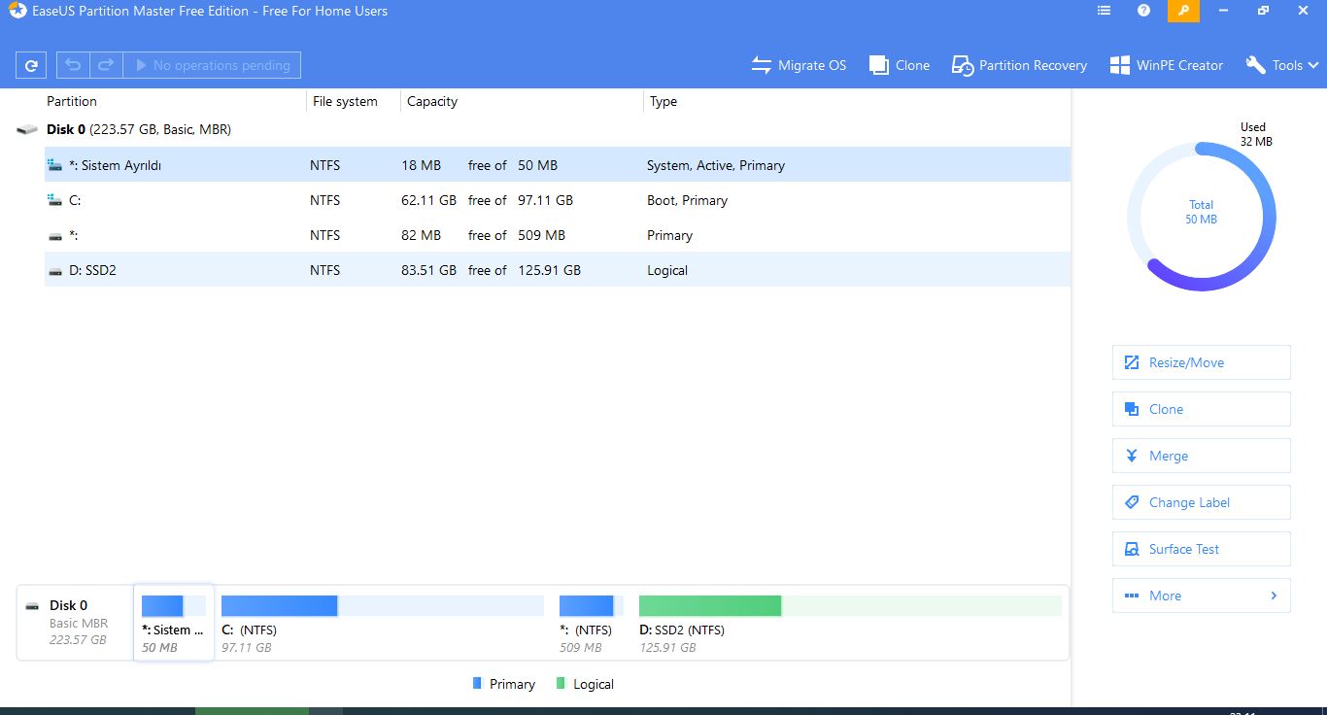Click the Capacity column header
1327x715 pixels.
pos(432,101)
